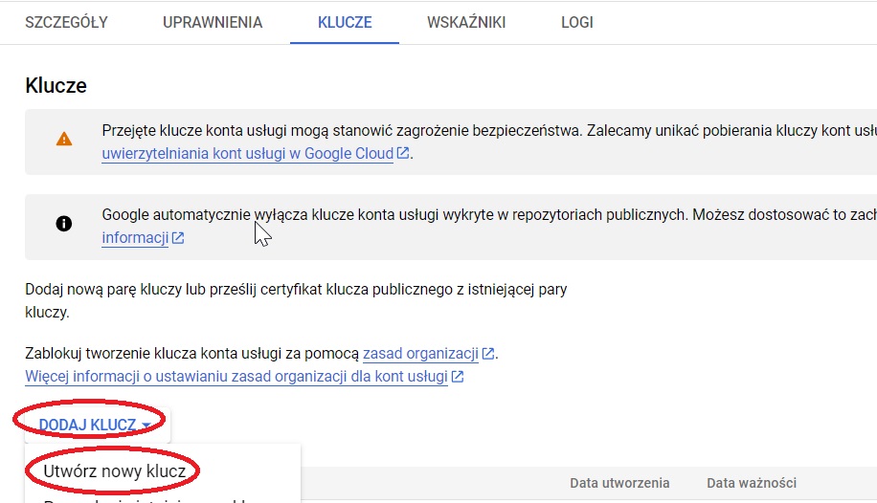Click 'Data ważności' column header

tap(752, 483)
